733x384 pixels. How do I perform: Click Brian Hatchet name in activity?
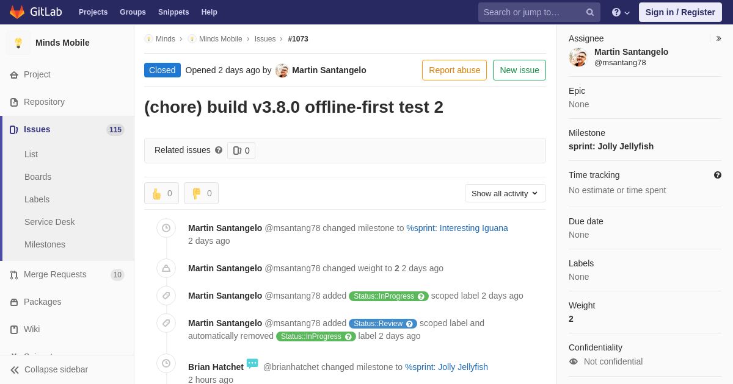pyautogui.click(x=216, y=367)
